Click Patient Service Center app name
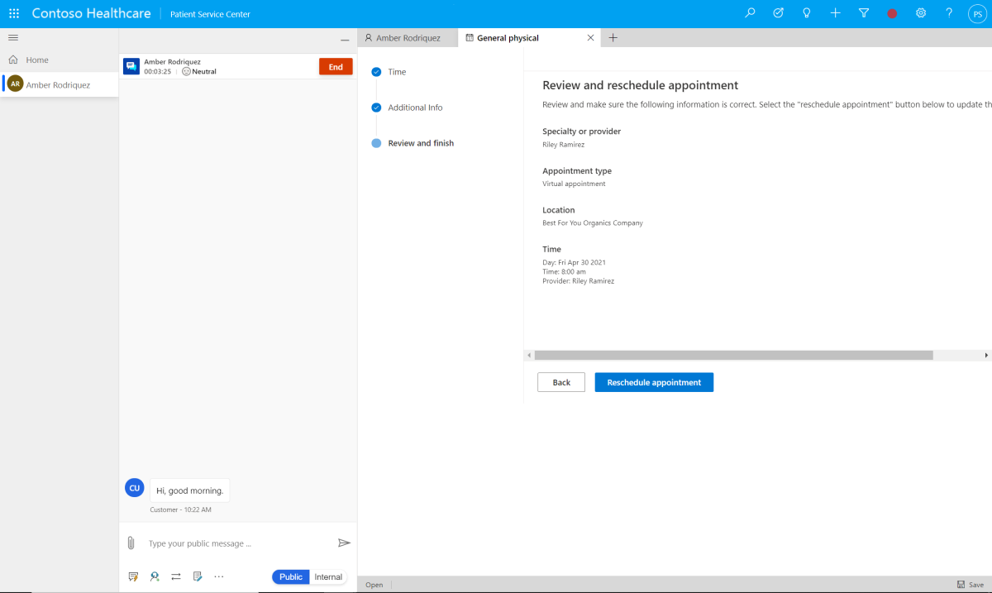The width and height of the screenshot is (992, 593). coord(210,14)
